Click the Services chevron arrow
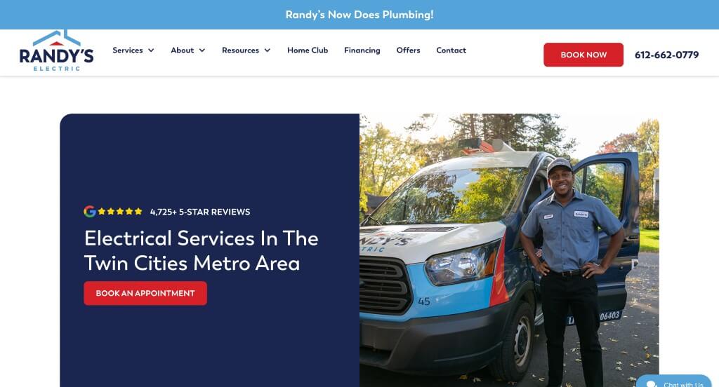 151,50
